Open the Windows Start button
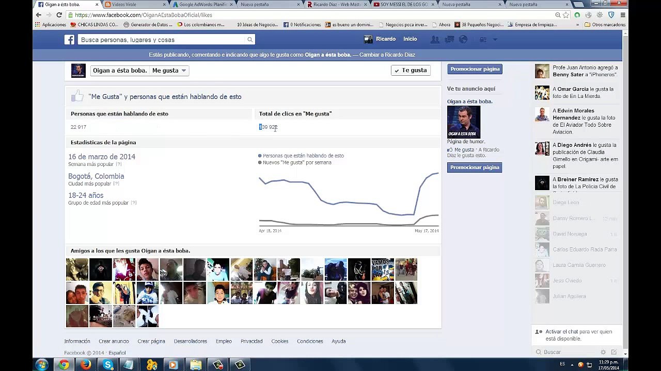Image resolution: width=661 pixels, height=371 pixels. point(42,365)
